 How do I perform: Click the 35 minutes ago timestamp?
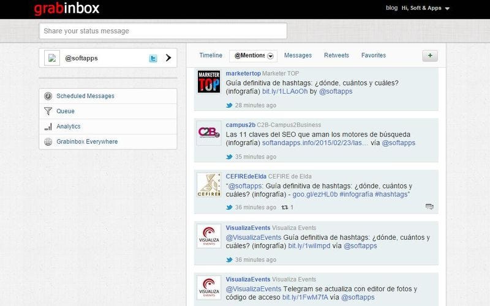[x=255, y=157]
